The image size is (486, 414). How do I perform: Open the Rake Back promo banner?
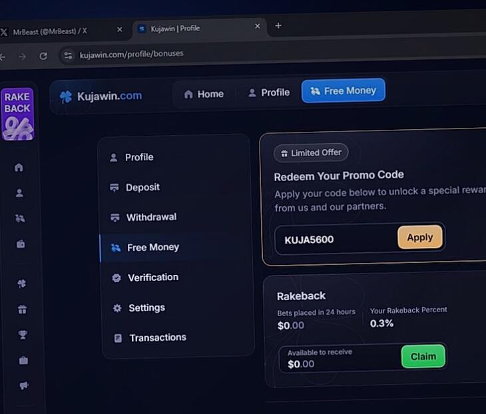pos(17,114)
